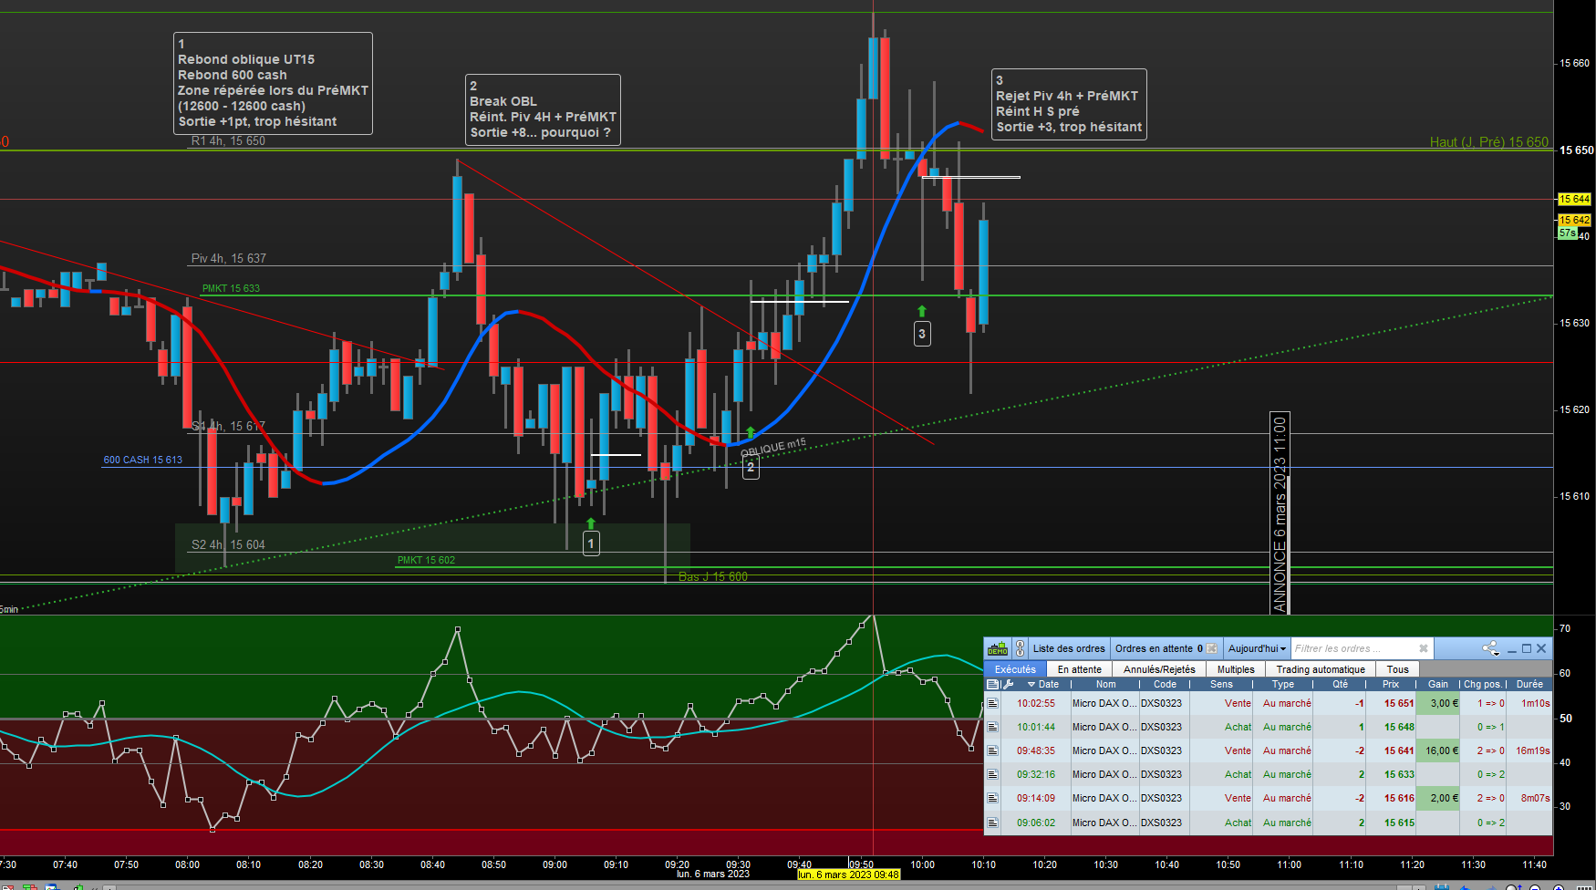Cancel pending orders using the X beside the count
Screen dimensions: 1596x890
[x=1212, y=649]
